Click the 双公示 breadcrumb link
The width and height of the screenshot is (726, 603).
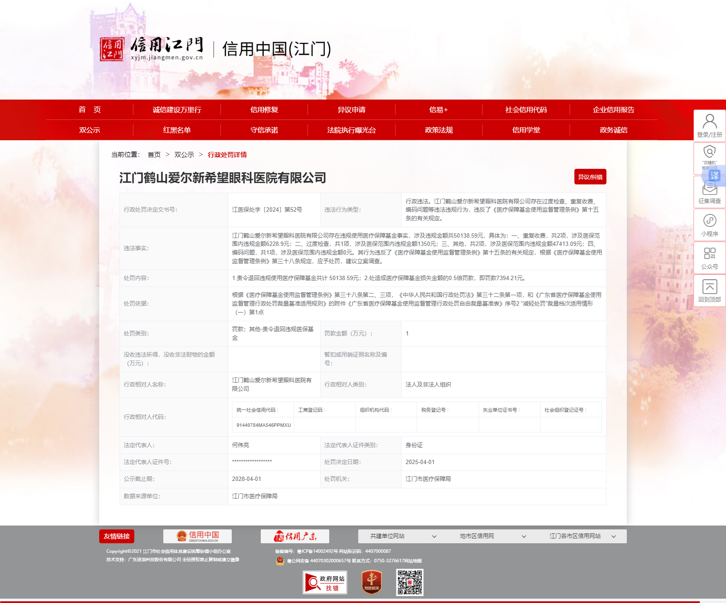click(184, 155)
